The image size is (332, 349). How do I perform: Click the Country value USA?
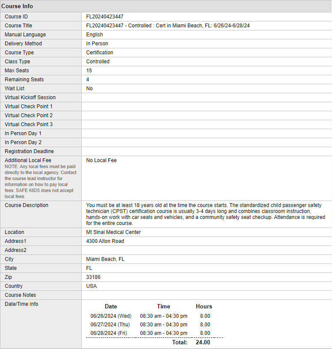[x=91, y=286]
